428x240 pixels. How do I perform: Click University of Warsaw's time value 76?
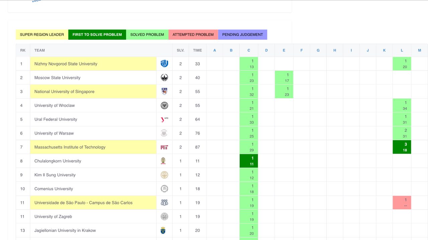pyautogui.click(x=198, y=133)
